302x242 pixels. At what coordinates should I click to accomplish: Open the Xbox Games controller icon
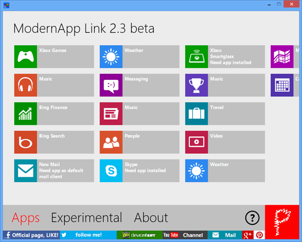[26, 57]
